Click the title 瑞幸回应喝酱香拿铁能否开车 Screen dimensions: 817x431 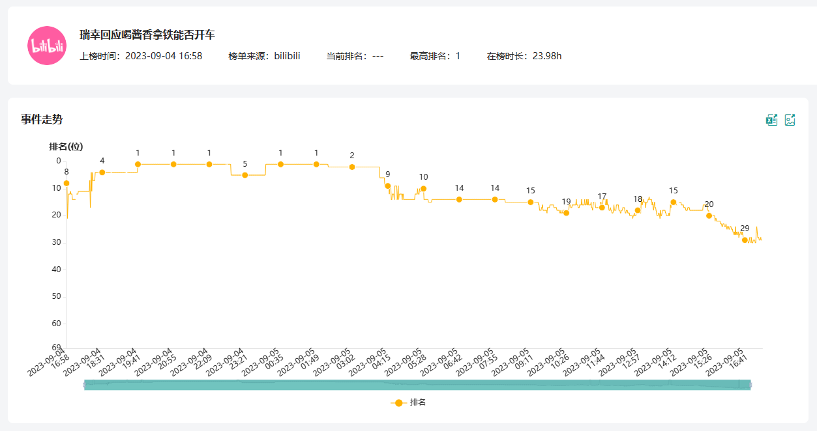pos(147,35)
